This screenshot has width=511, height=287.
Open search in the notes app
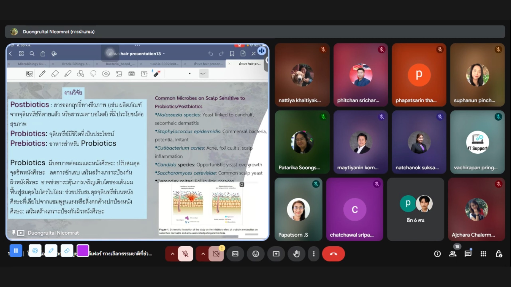(x=32, y=54)
